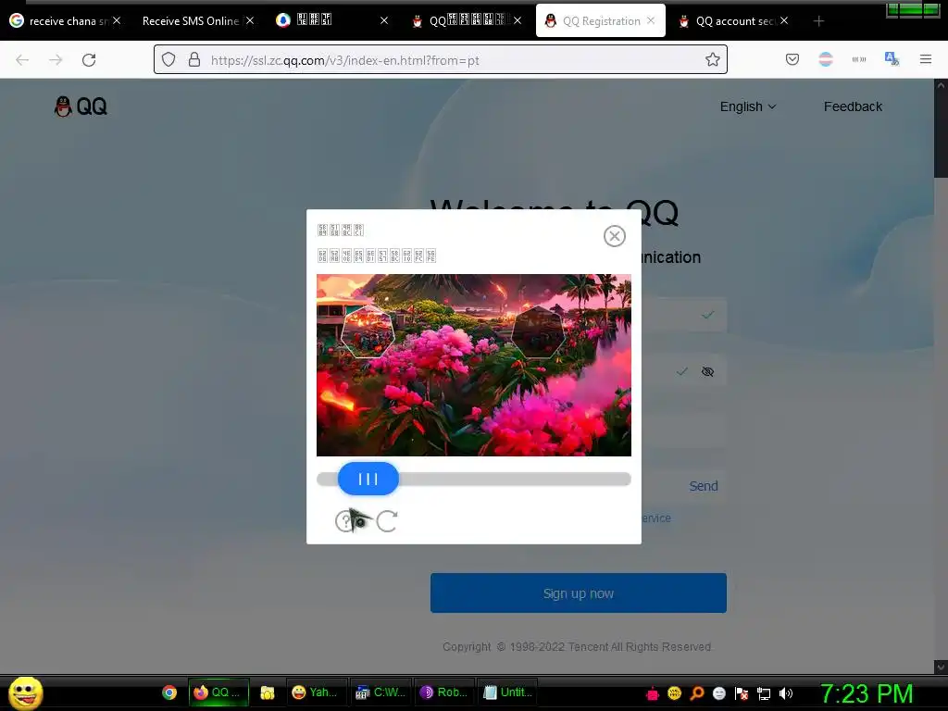View site security lock info
The image size is (948, 711).
194,60
